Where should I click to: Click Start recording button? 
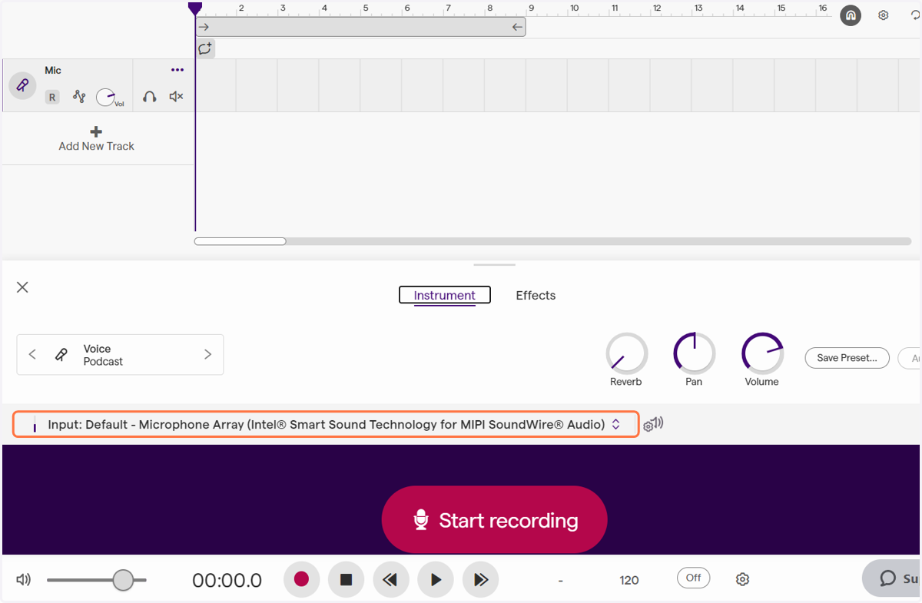click(494, 520)
